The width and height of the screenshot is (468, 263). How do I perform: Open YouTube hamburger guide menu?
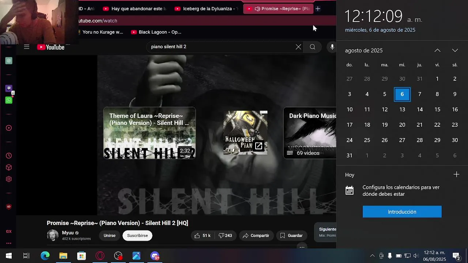click(27, 47)
